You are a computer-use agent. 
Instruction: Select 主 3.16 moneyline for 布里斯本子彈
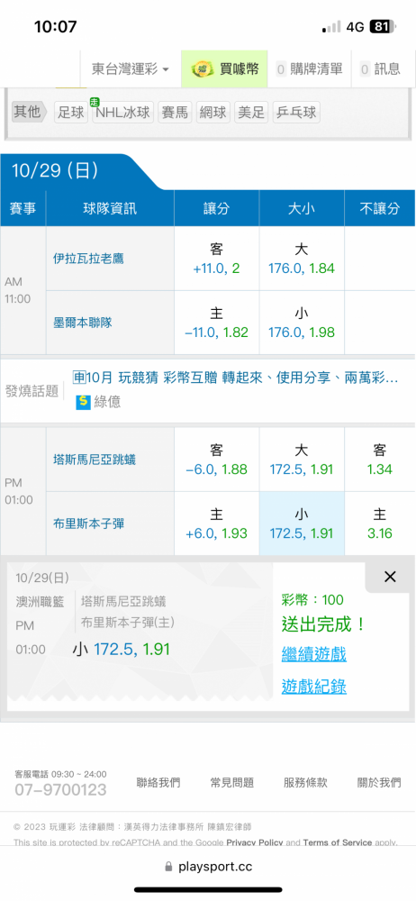pos(380,523)
